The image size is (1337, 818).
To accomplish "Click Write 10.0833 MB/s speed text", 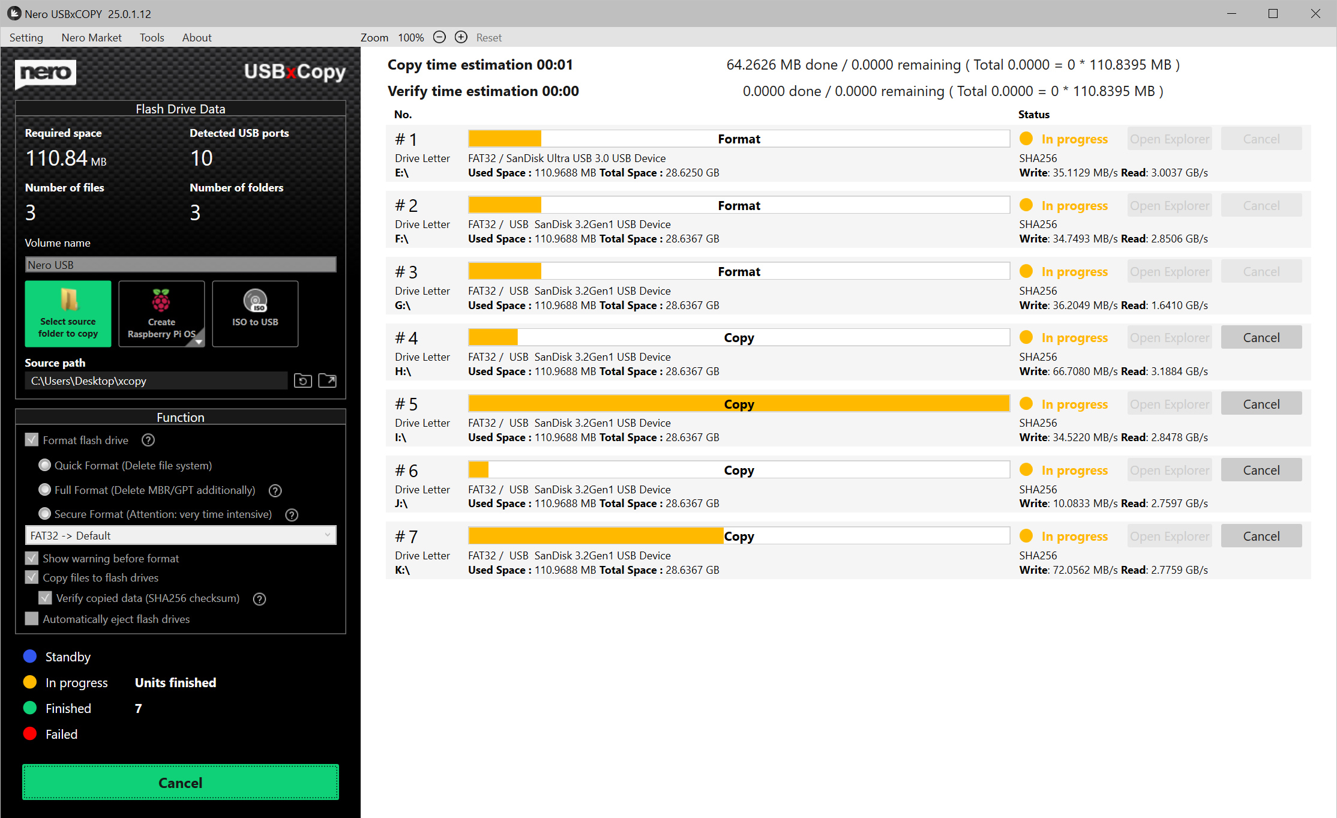I will (1069, 503).
